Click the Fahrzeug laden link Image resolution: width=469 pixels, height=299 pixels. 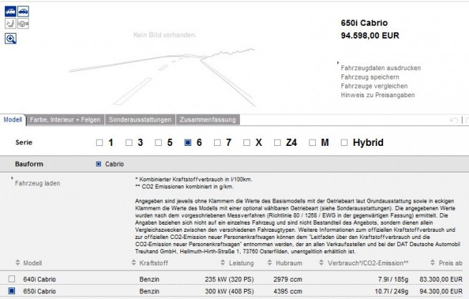pyautogui.click(x=37, y=183)
